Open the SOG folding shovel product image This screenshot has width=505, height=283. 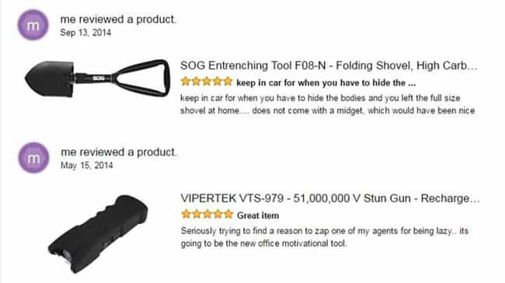(97, 79)
